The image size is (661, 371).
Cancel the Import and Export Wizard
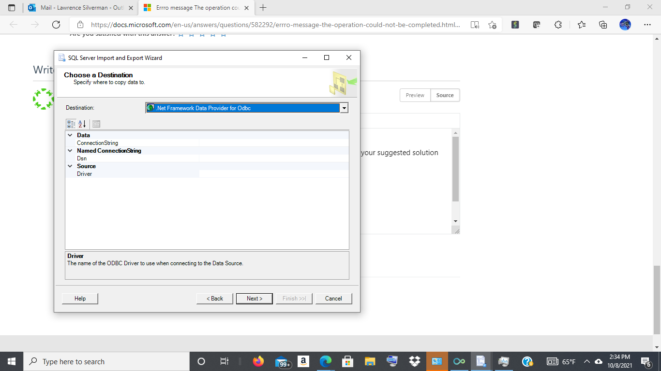click(x=333, y=299)
